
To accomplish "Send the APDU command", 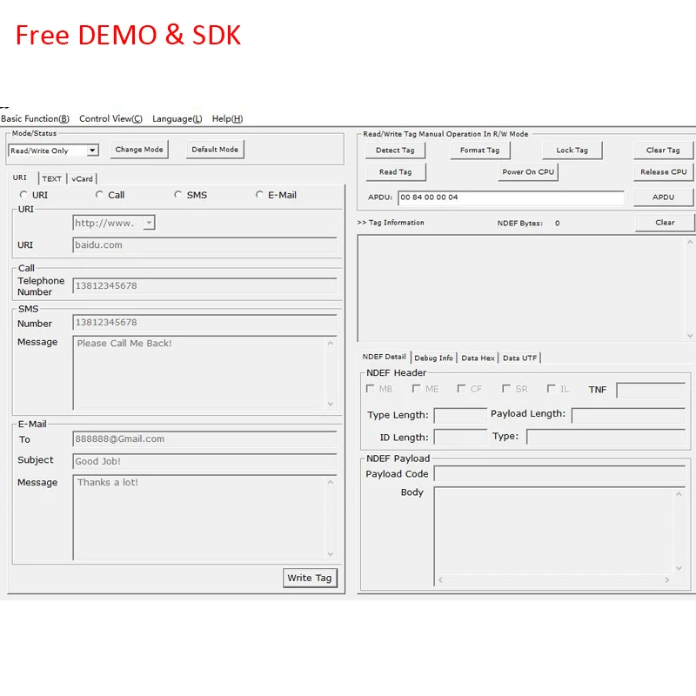I will [664, 197].
